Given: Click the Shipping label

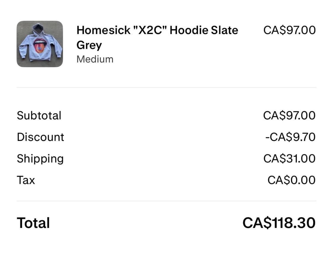Looking at the screenshot, I should pyautogui.click(x=40, y=159).
